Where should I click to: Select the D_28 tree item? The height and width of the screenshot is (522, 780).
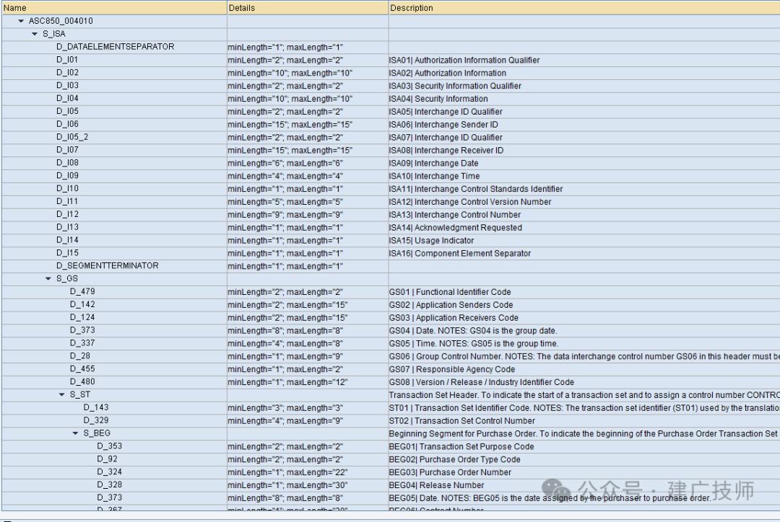79,356
